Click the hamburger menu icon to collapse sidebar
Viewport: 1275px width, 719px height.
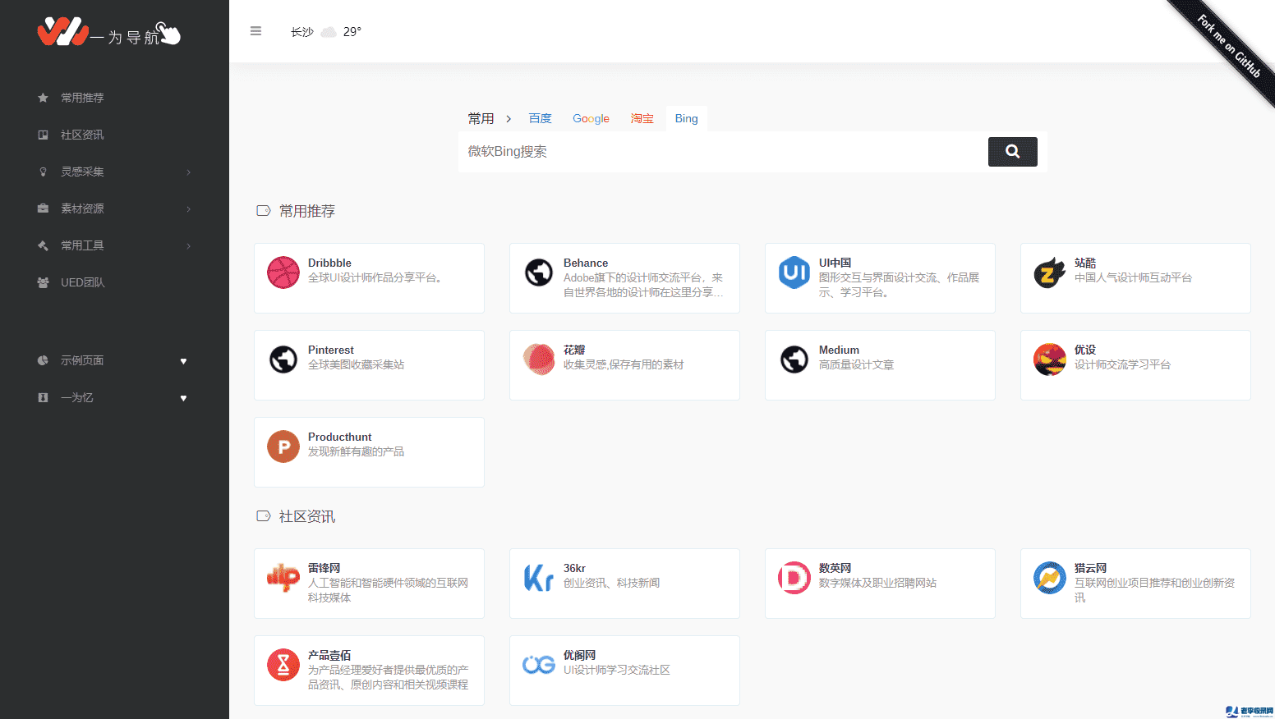point(255,31)
